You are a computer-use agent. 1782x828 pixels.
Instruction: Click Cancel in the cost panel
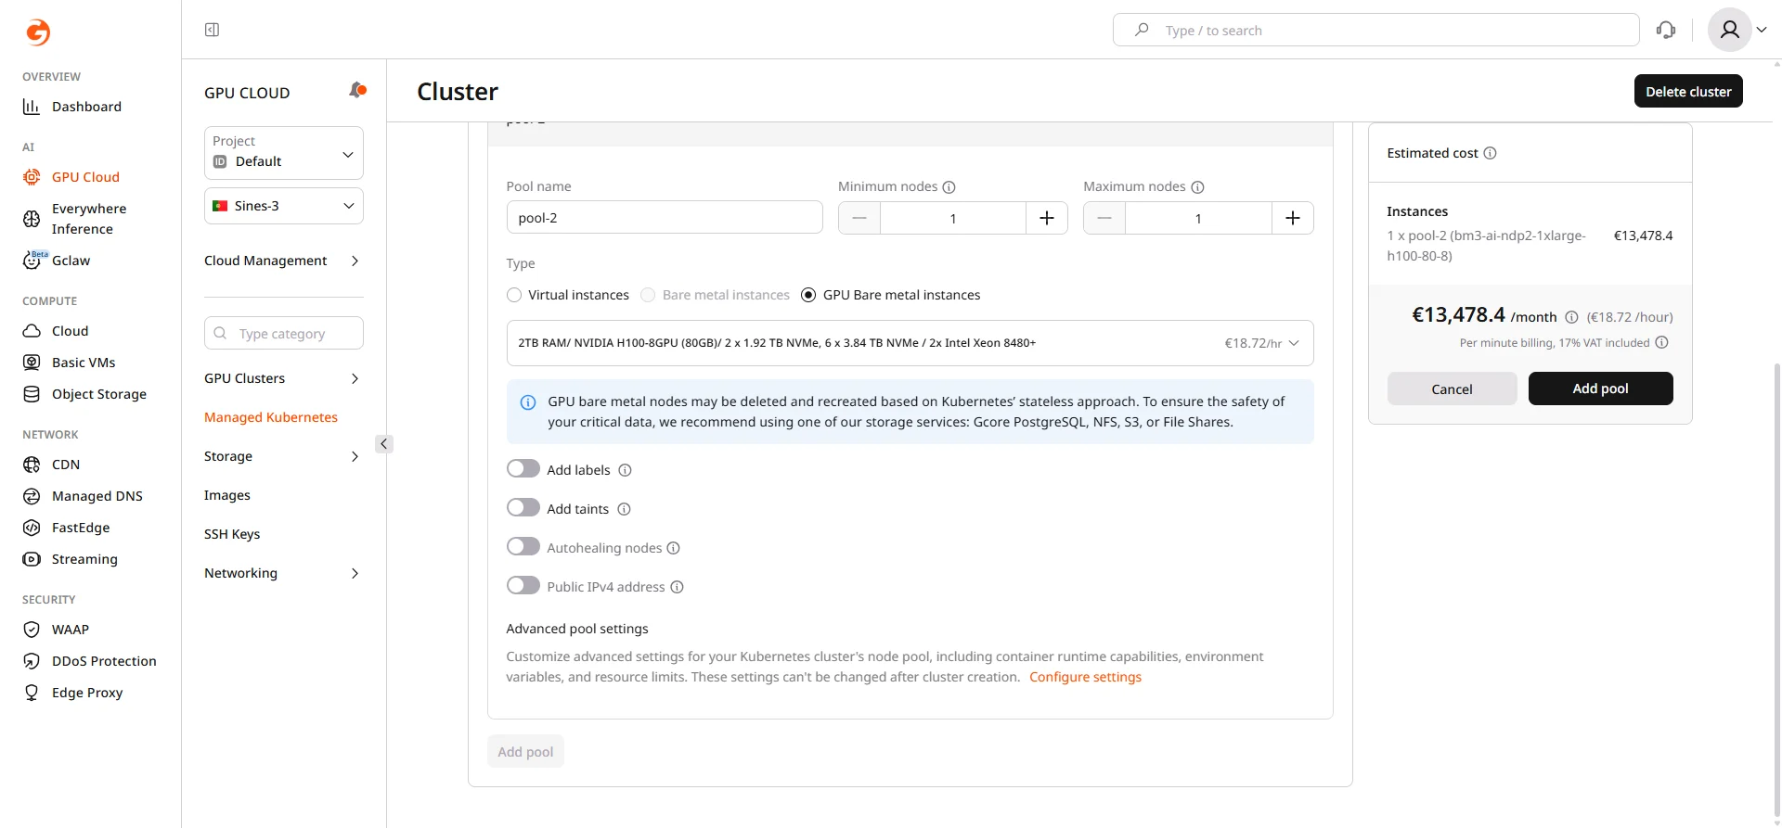1452,389
